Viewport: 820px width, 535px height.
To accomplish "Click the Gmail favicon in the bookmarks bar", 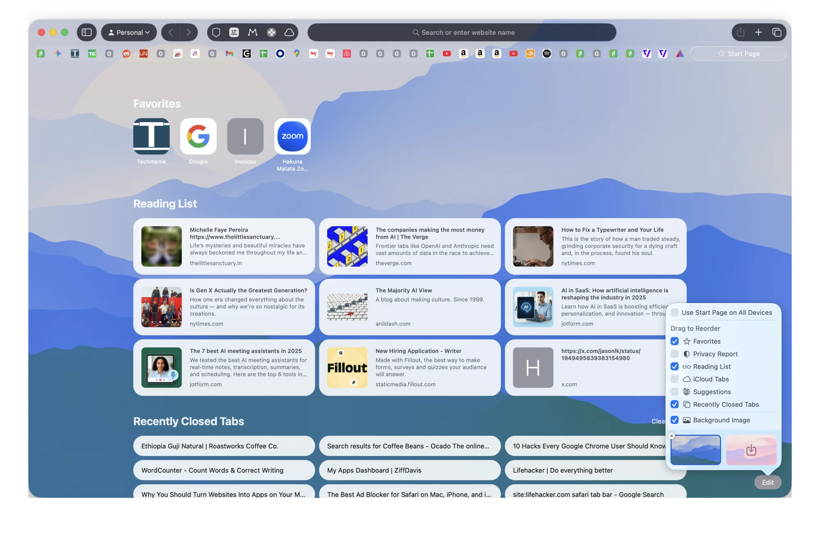I will [x=230, y=53].
